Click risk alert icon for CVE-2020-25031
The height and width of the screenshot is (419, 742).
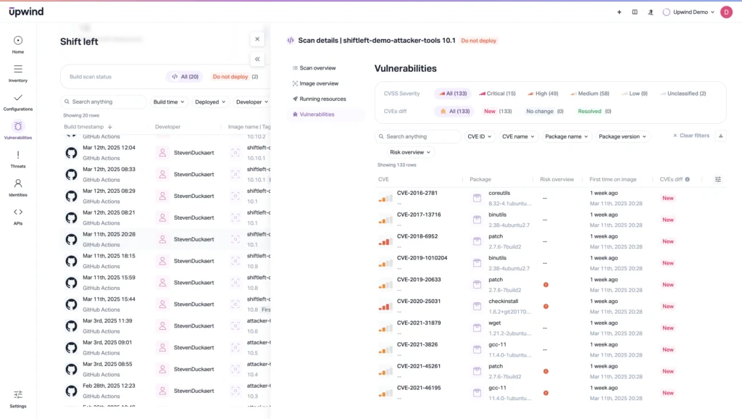546,307
